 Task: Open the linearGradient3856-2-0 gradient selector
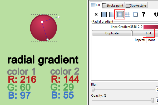click(x=125, y=27)
